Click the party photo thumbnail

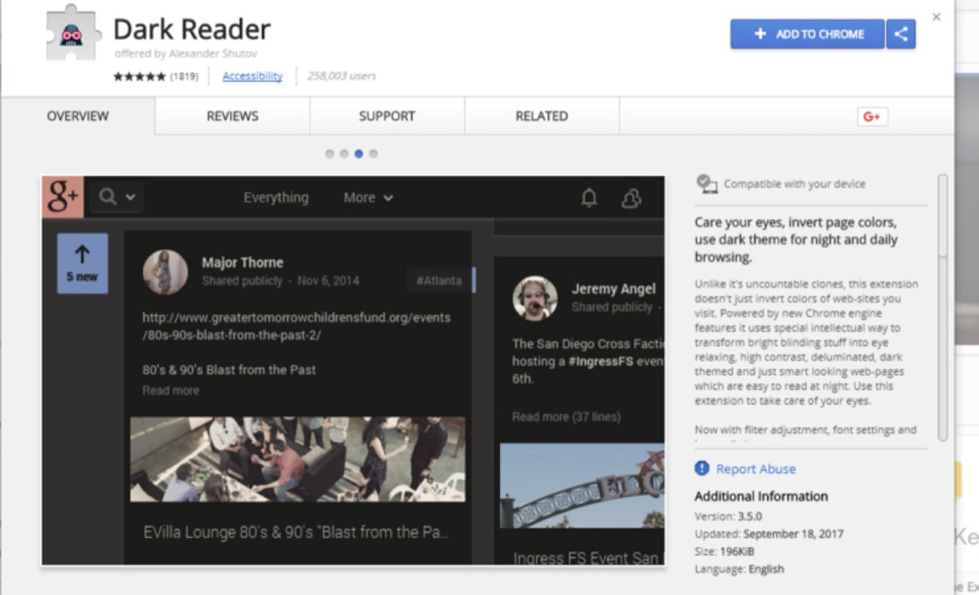click(x=298, y=459)
